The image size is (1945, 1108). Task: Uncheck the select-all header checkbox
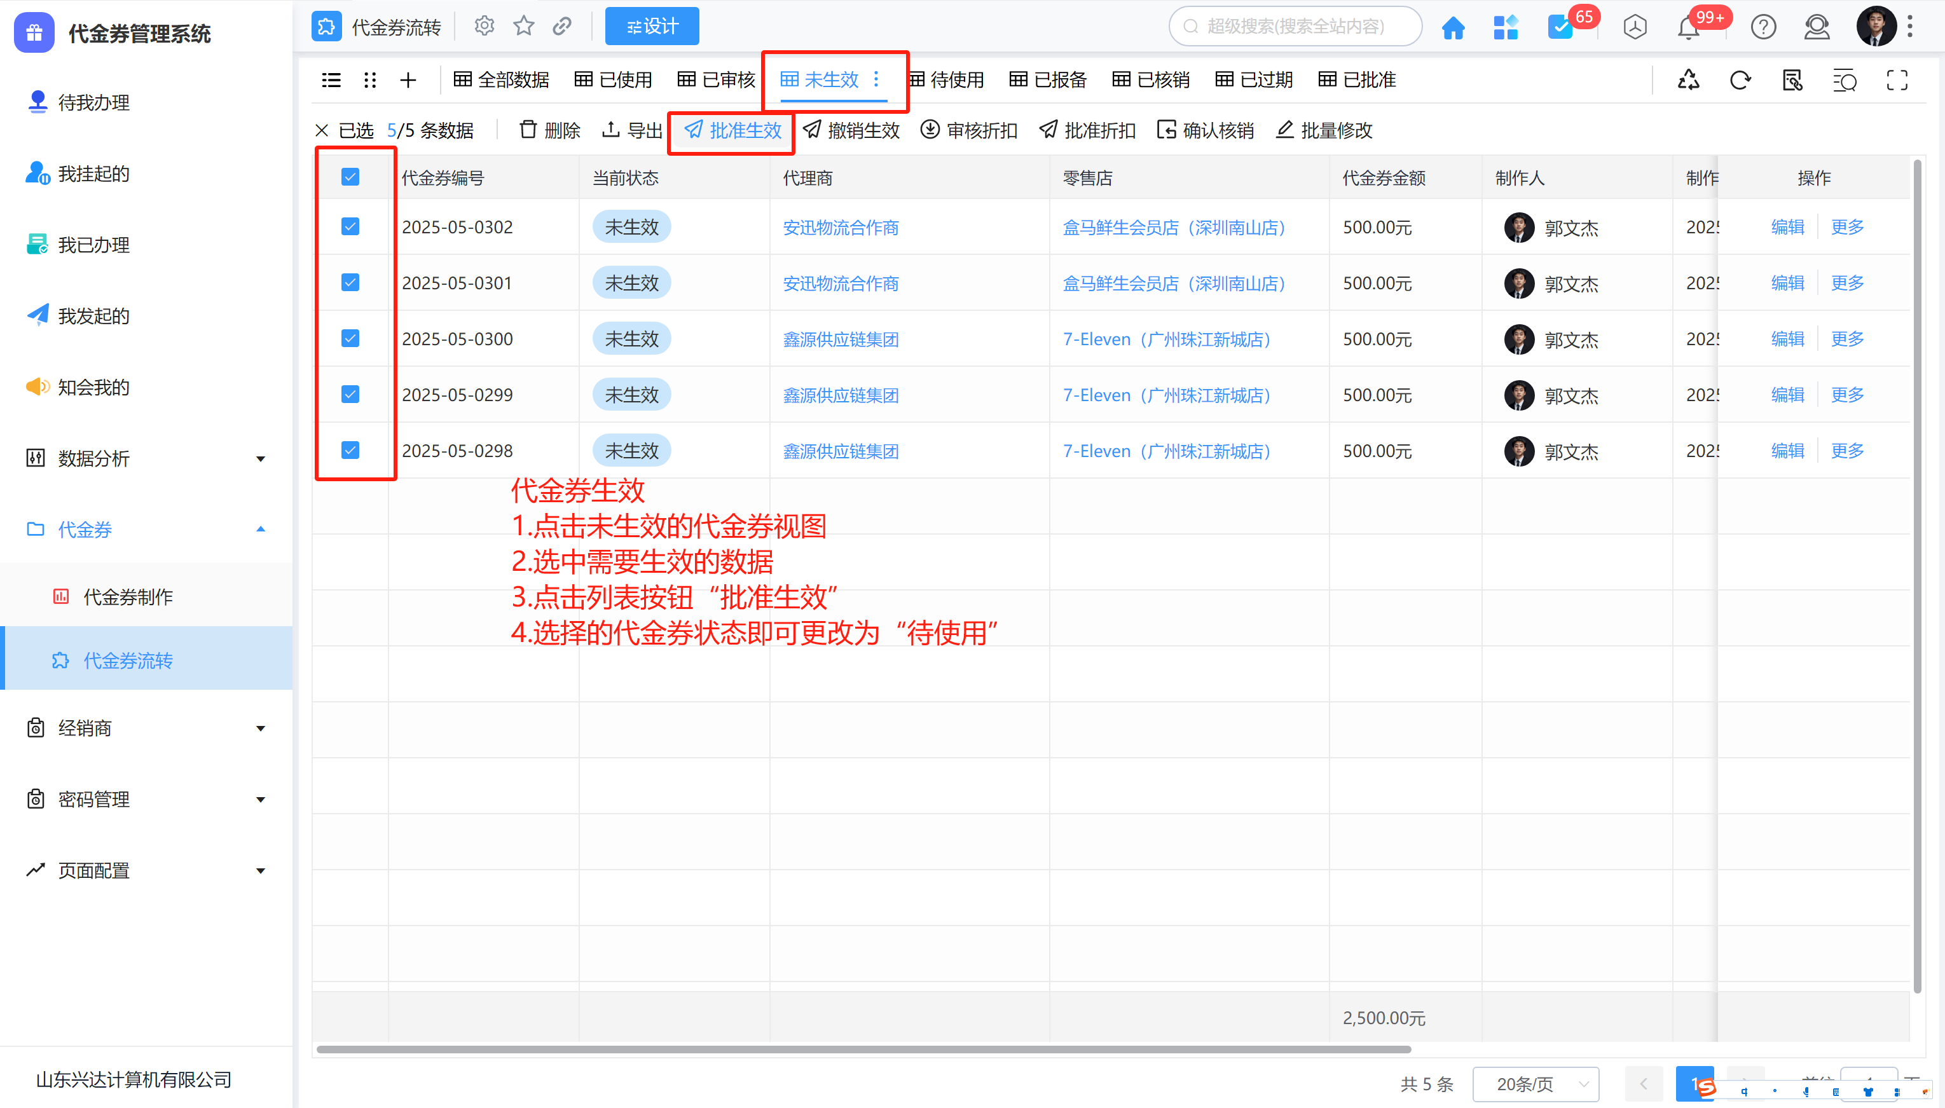point(350,177)
